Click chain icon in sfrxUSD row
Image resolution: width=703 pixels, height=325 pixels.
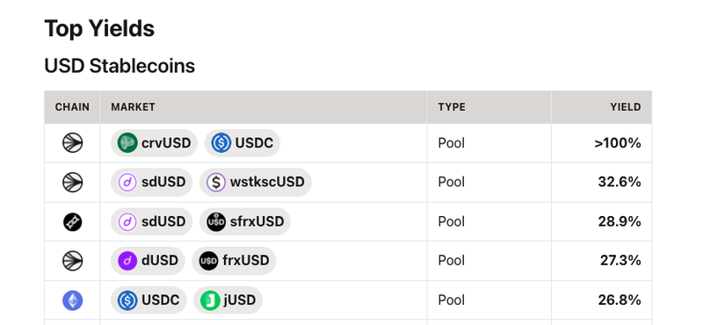tap(72, 221)
